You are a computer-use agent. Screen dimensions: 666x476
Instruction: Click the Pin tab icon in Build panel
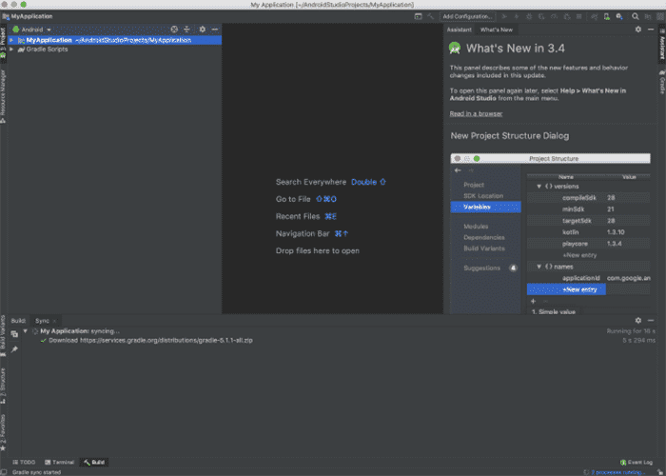click(x=14, y=349)
